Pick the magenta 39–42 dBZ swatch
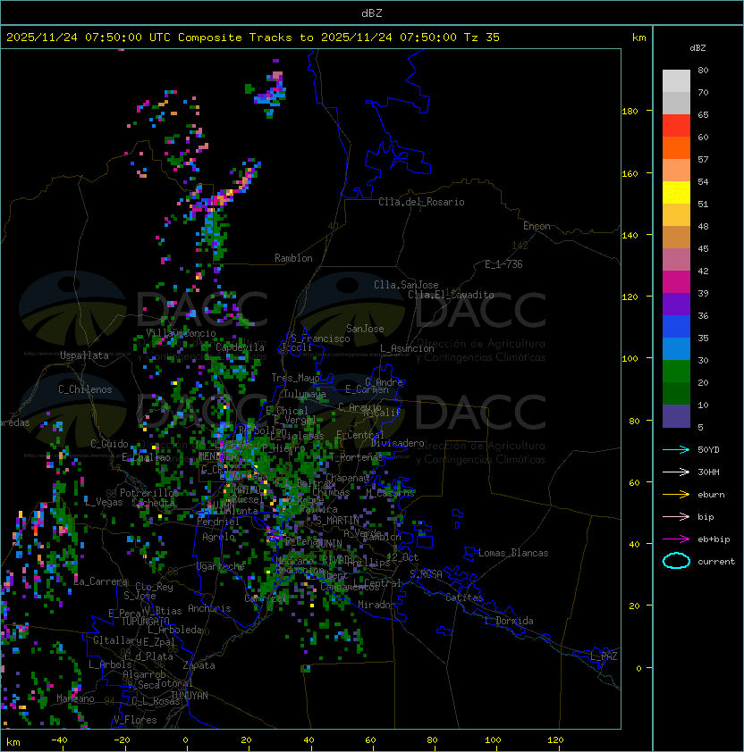Image resolution: width=744 pixels, height=752 pixels. (x=676, y=282)
